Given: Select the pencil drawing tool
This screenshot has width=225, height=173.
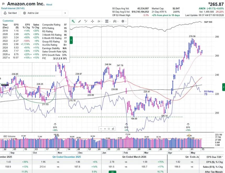Looking at the screenshot, I should click(x=80, y=21).
